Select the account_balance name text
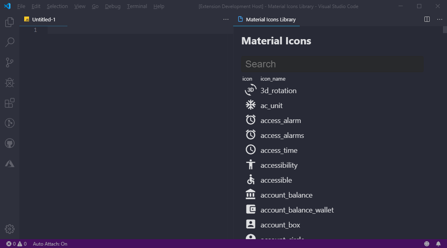 pos(286,195)
